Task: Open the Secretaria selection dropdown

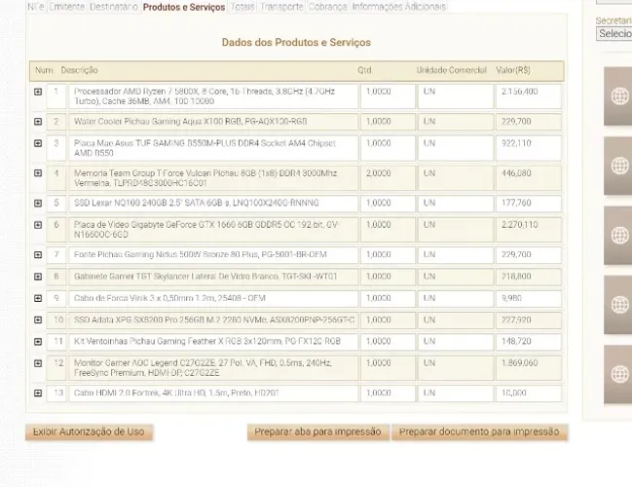Action: [613, 33]
